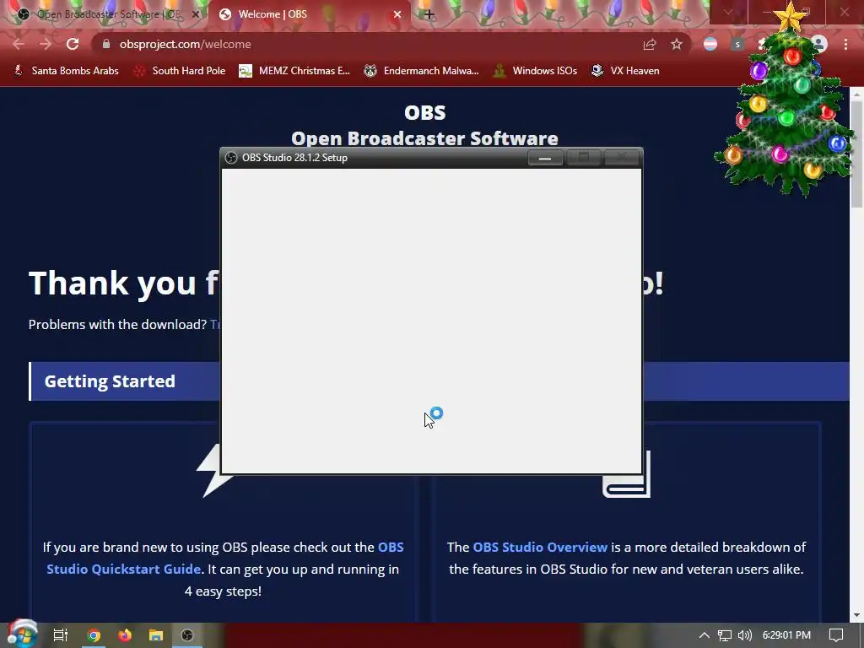Open File Explorer from the taskbar
The width and height of the screenshot is (864, 648).
pyautogui.click(x=156, y=635)
